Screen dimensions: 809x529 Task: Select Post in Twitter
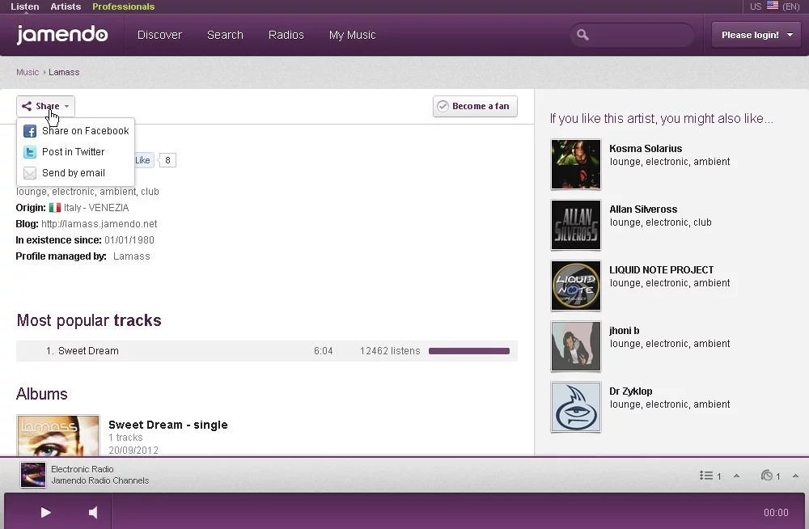(x=76, y=152)
